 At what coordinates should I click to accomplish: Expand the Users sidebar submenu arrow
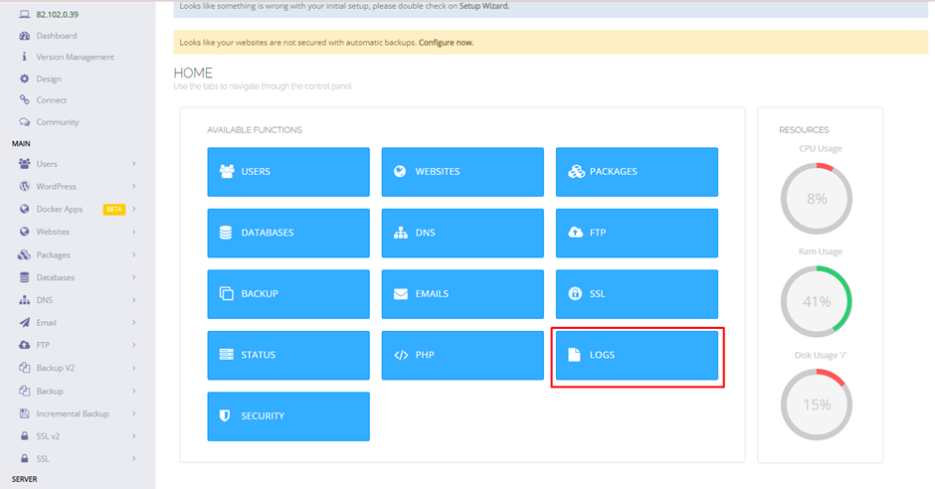coord(133,163)
